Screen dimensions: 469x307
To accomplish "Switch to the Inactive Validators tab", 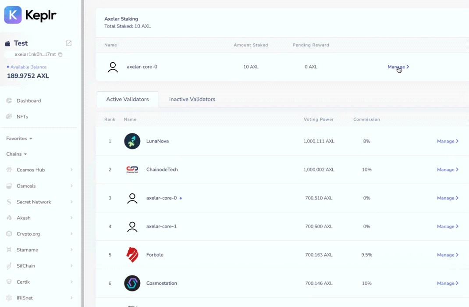I will pos(192,100).
